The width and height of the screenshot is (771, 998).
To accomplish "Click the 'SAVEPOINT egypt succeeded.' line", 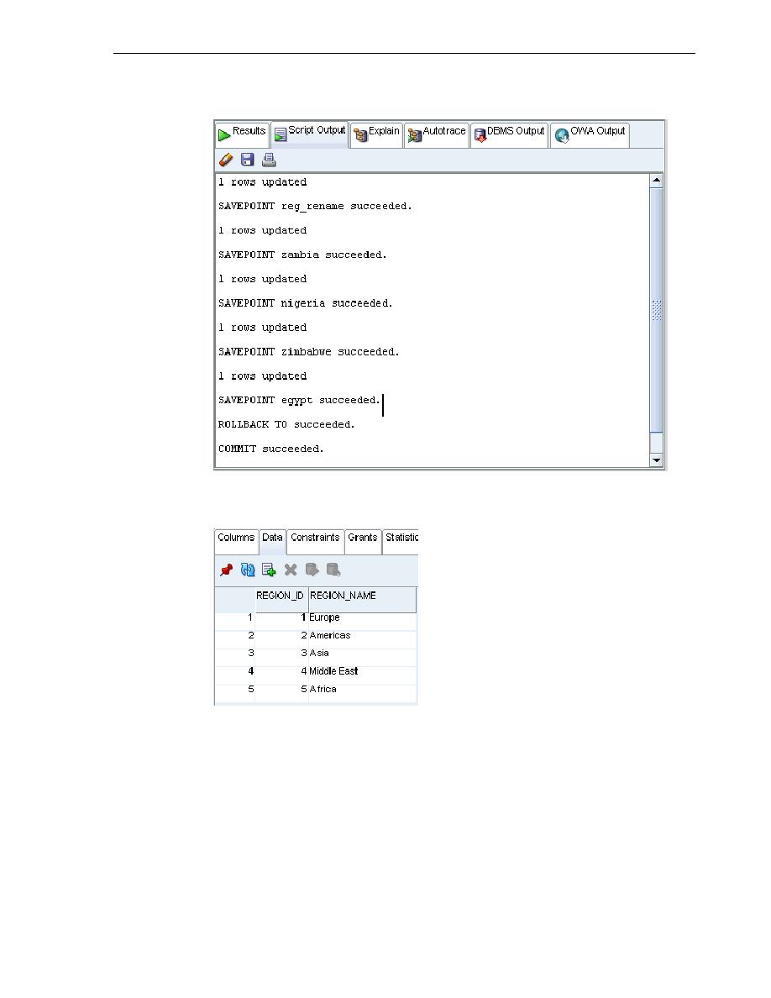I will [299, 401].
